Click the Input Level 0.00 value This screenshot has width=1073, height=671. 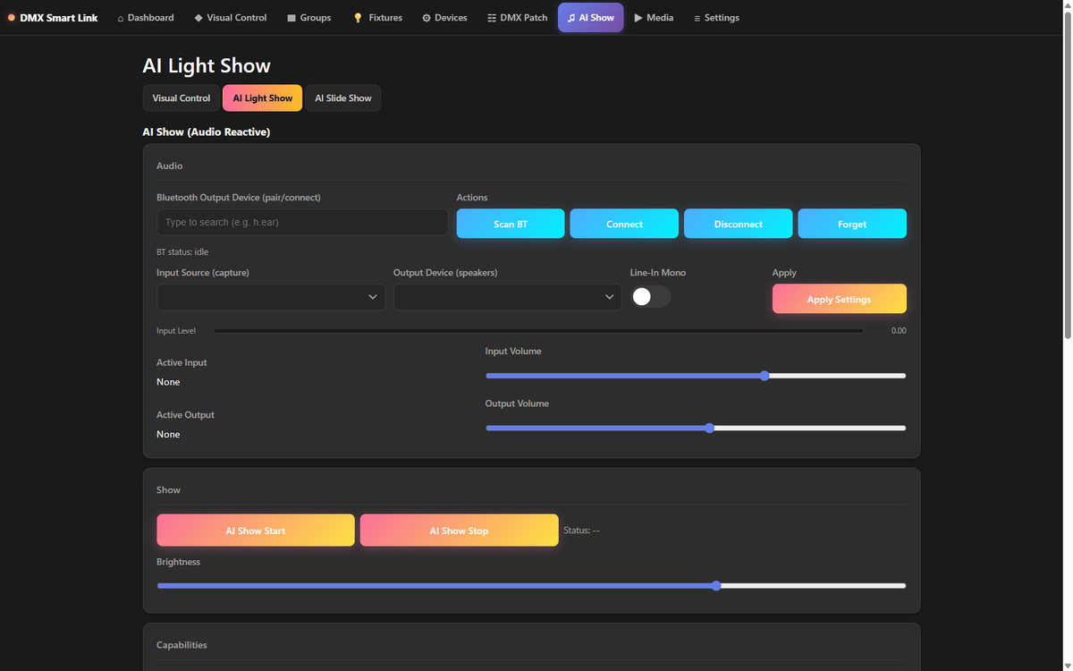(x=899, y=331)
